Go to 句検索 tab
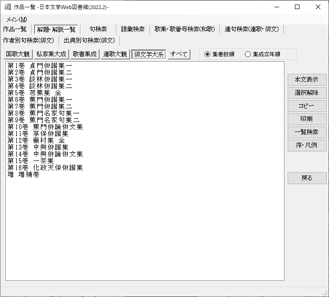This screenshot has width=329, height=297. (x=98, y=29)
